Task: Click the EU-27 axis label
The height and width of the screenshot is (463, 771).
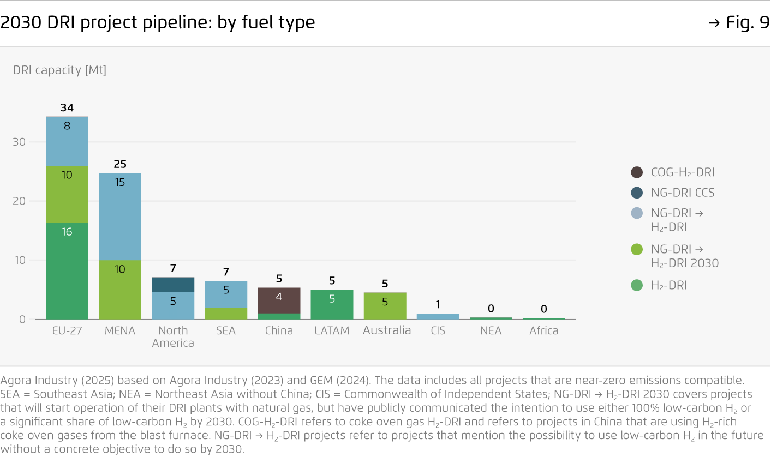Action: click(67, 330)
